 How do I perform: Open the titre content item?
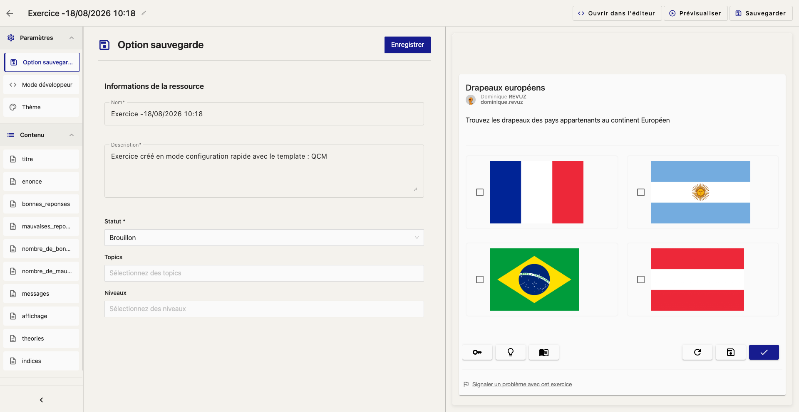click(x=41, y=159)
